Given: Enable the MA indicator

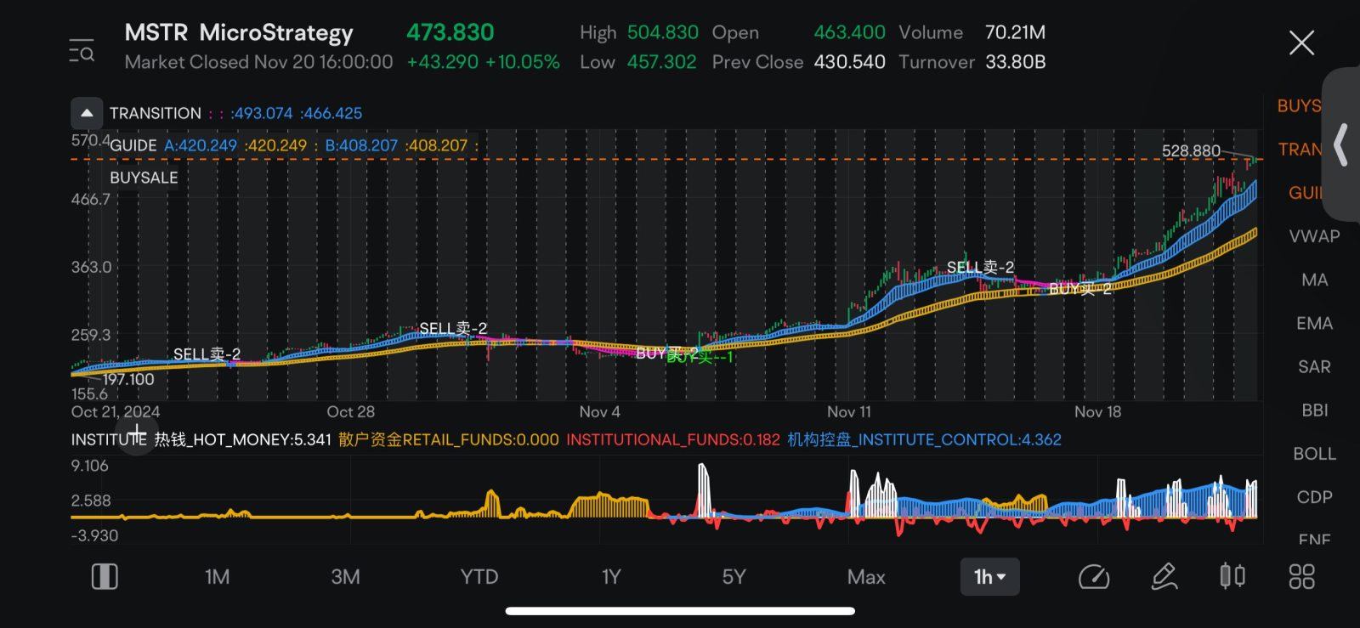Looking at the screenshot, I should 1314,280.
